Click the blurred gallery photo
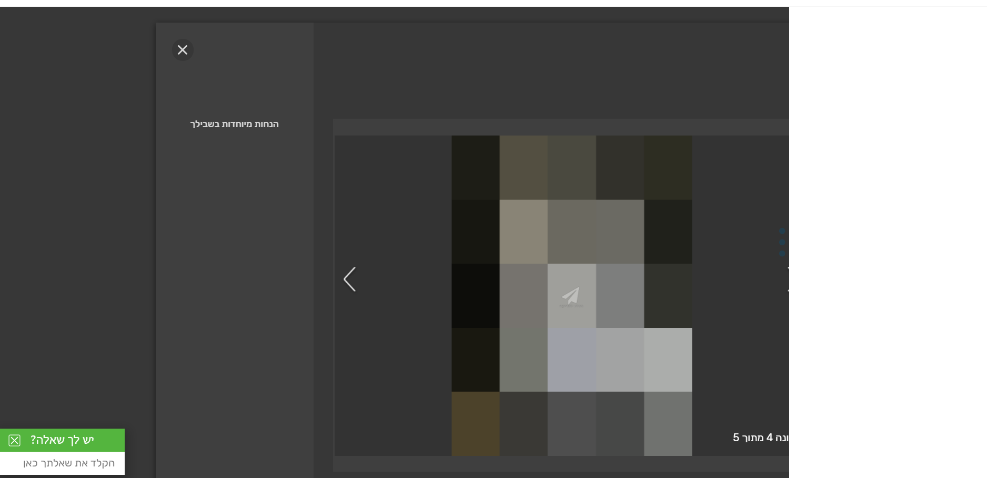987x478 pixels. [571, 231]
